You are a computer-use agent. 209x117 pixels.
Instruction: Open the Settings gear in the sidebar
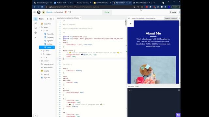[36, 32]
